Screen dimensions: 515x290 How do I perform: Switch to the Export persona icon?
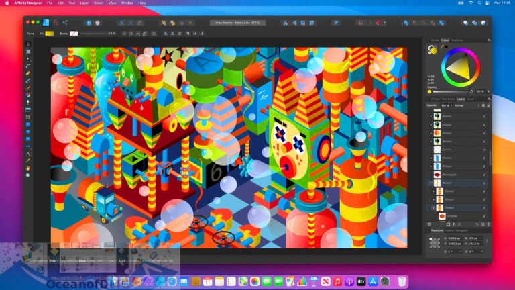[65, 22]
